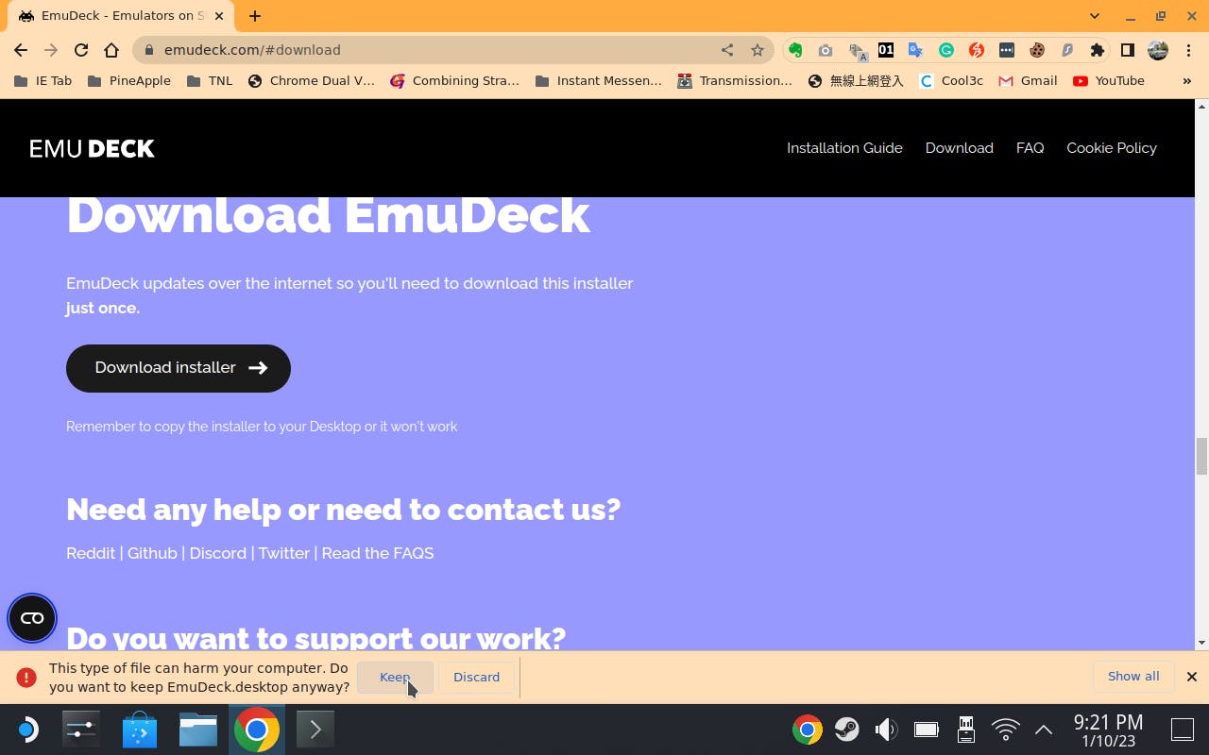
Task: Go to the browser home page
Action: coord(111,50)
